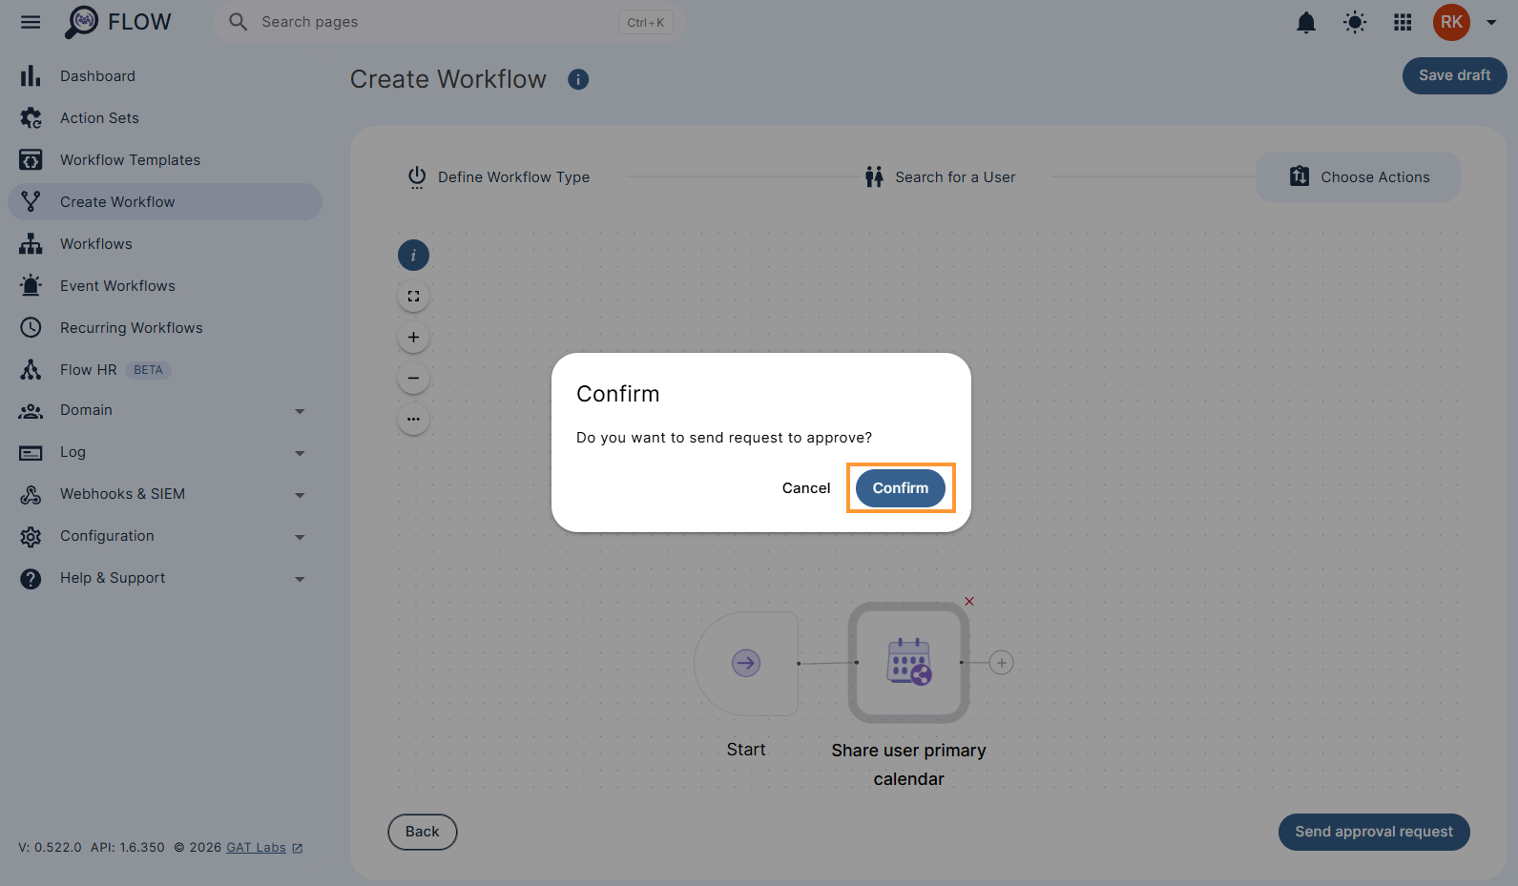
Task: Click the Ctrl+K shortcut hint
Action: click(646, 22)
